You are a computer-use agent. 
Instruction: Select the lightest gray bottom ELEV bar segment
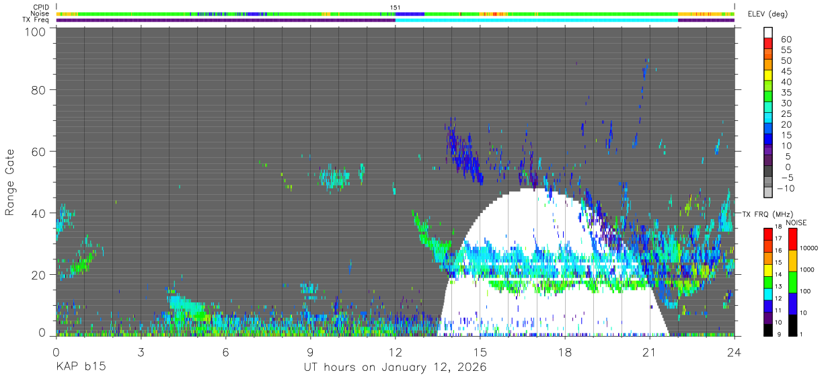click(768, 193)
